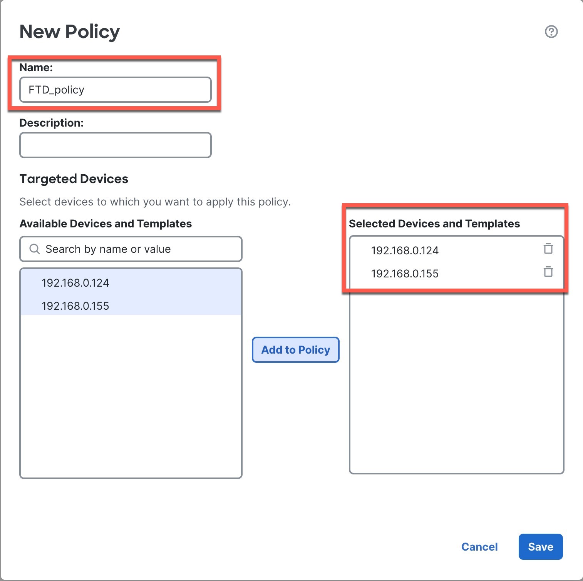Click the Targeted Devices heading
583x581 pixels.
pyautogui.click(x=74, y=179)
